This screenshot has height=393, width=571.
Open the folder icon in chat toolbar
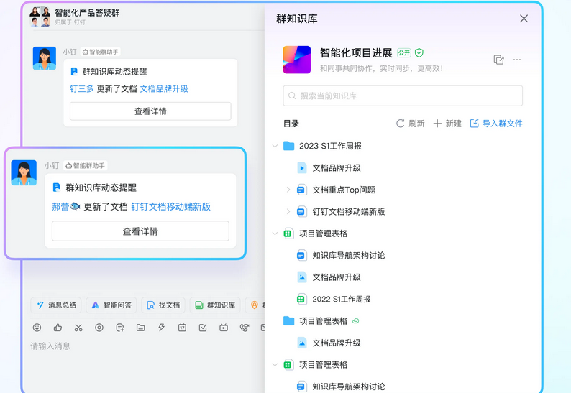140,328
